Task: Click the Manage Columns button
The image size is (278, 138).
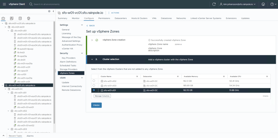Action: pyautogui.click(x=102, y=96)
